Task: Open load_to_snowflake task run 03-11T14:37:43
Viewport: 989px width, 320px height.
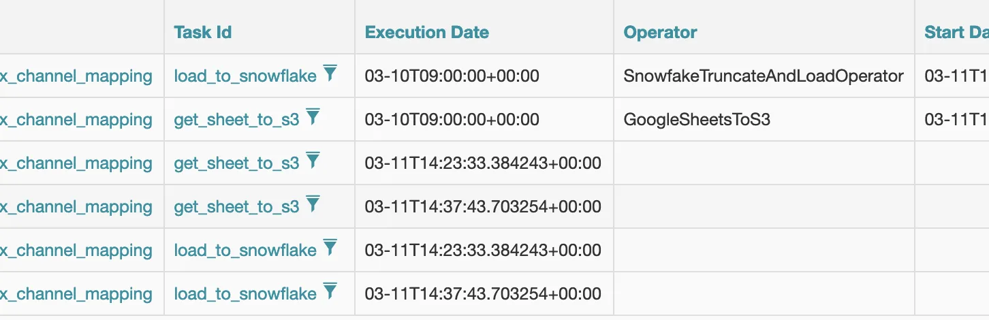Action: 245,294
